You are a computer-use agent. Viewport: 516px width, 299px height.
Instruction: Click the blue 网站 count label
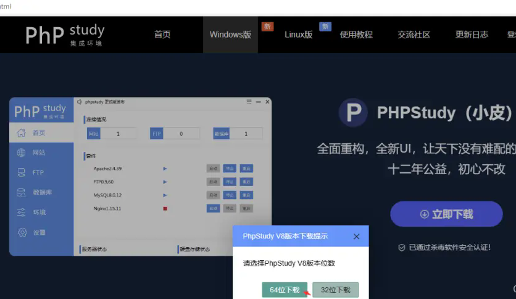pos(94,133)
